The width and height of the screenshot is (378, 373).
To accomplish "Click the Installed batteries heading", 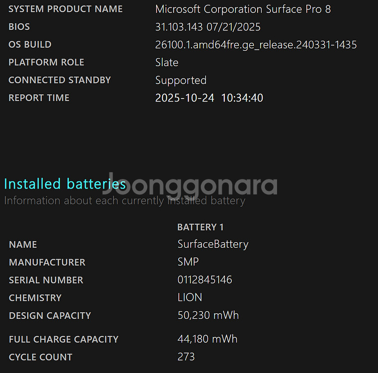I will coord(65,184).
